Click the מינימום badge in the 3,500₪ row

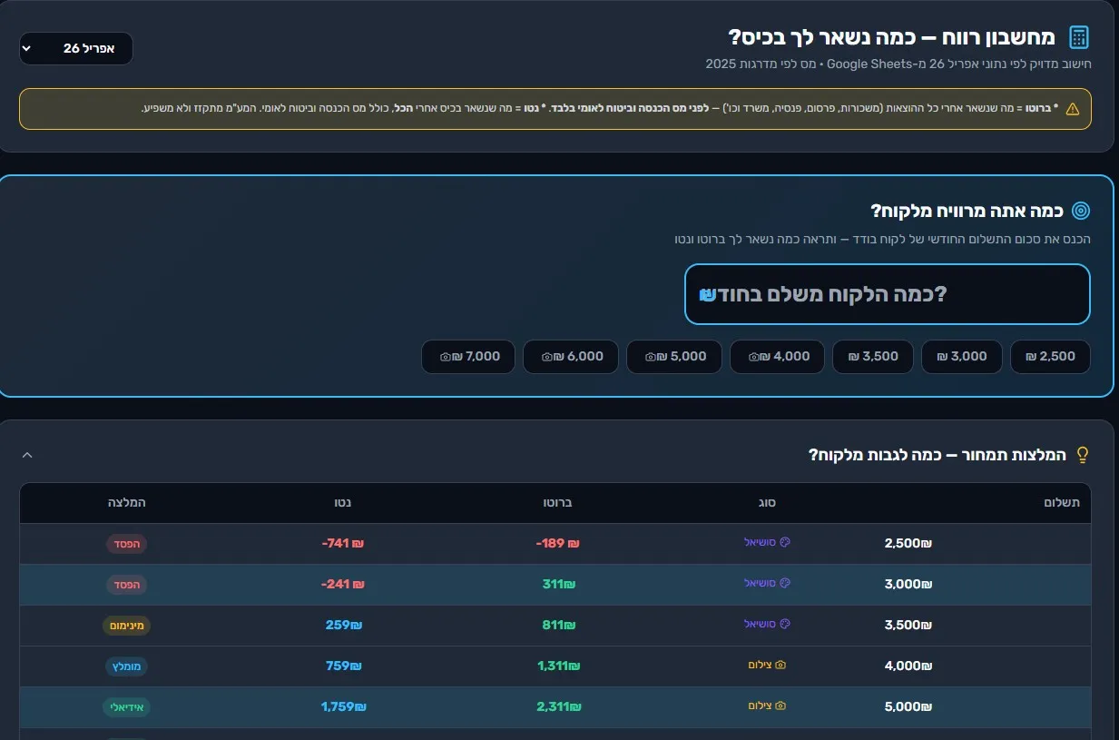coord(126,626)
